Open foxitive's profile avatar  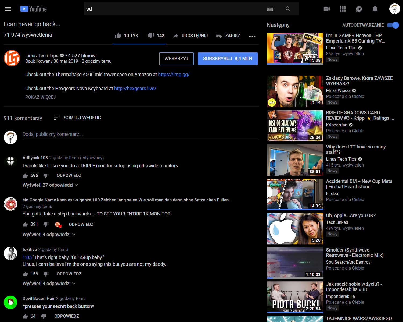[x=10, y=253]
